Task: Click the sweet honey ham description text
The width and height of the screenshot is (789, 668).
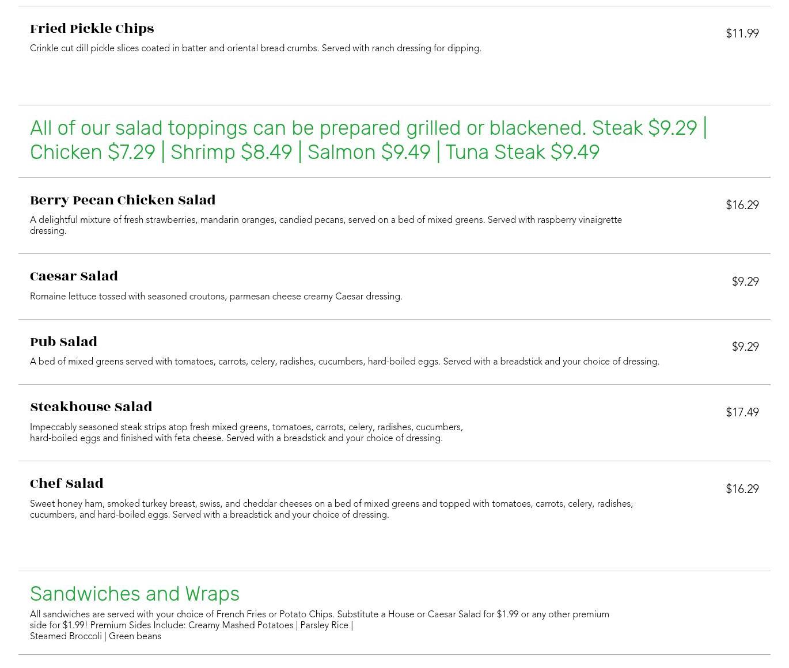Action: pos(331,509)
